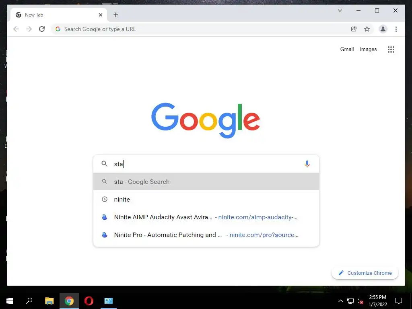The width and height of the screenshot is (412, 309).
Task: Open the Chrome profile avatar
Action: pos(383,29)
